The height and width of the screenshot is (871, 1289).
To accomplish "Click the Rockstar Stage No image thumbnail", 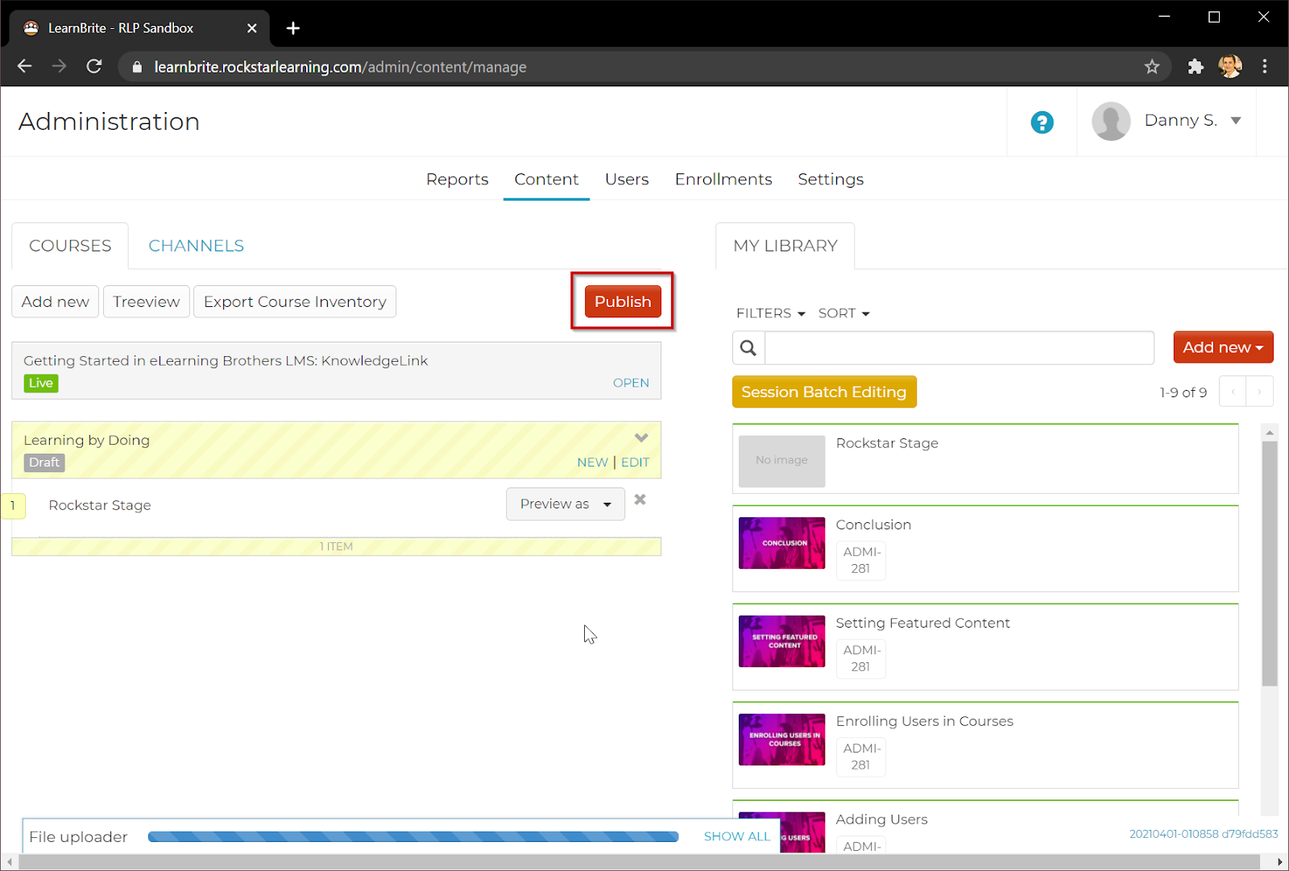I will (x=781, y=461).
